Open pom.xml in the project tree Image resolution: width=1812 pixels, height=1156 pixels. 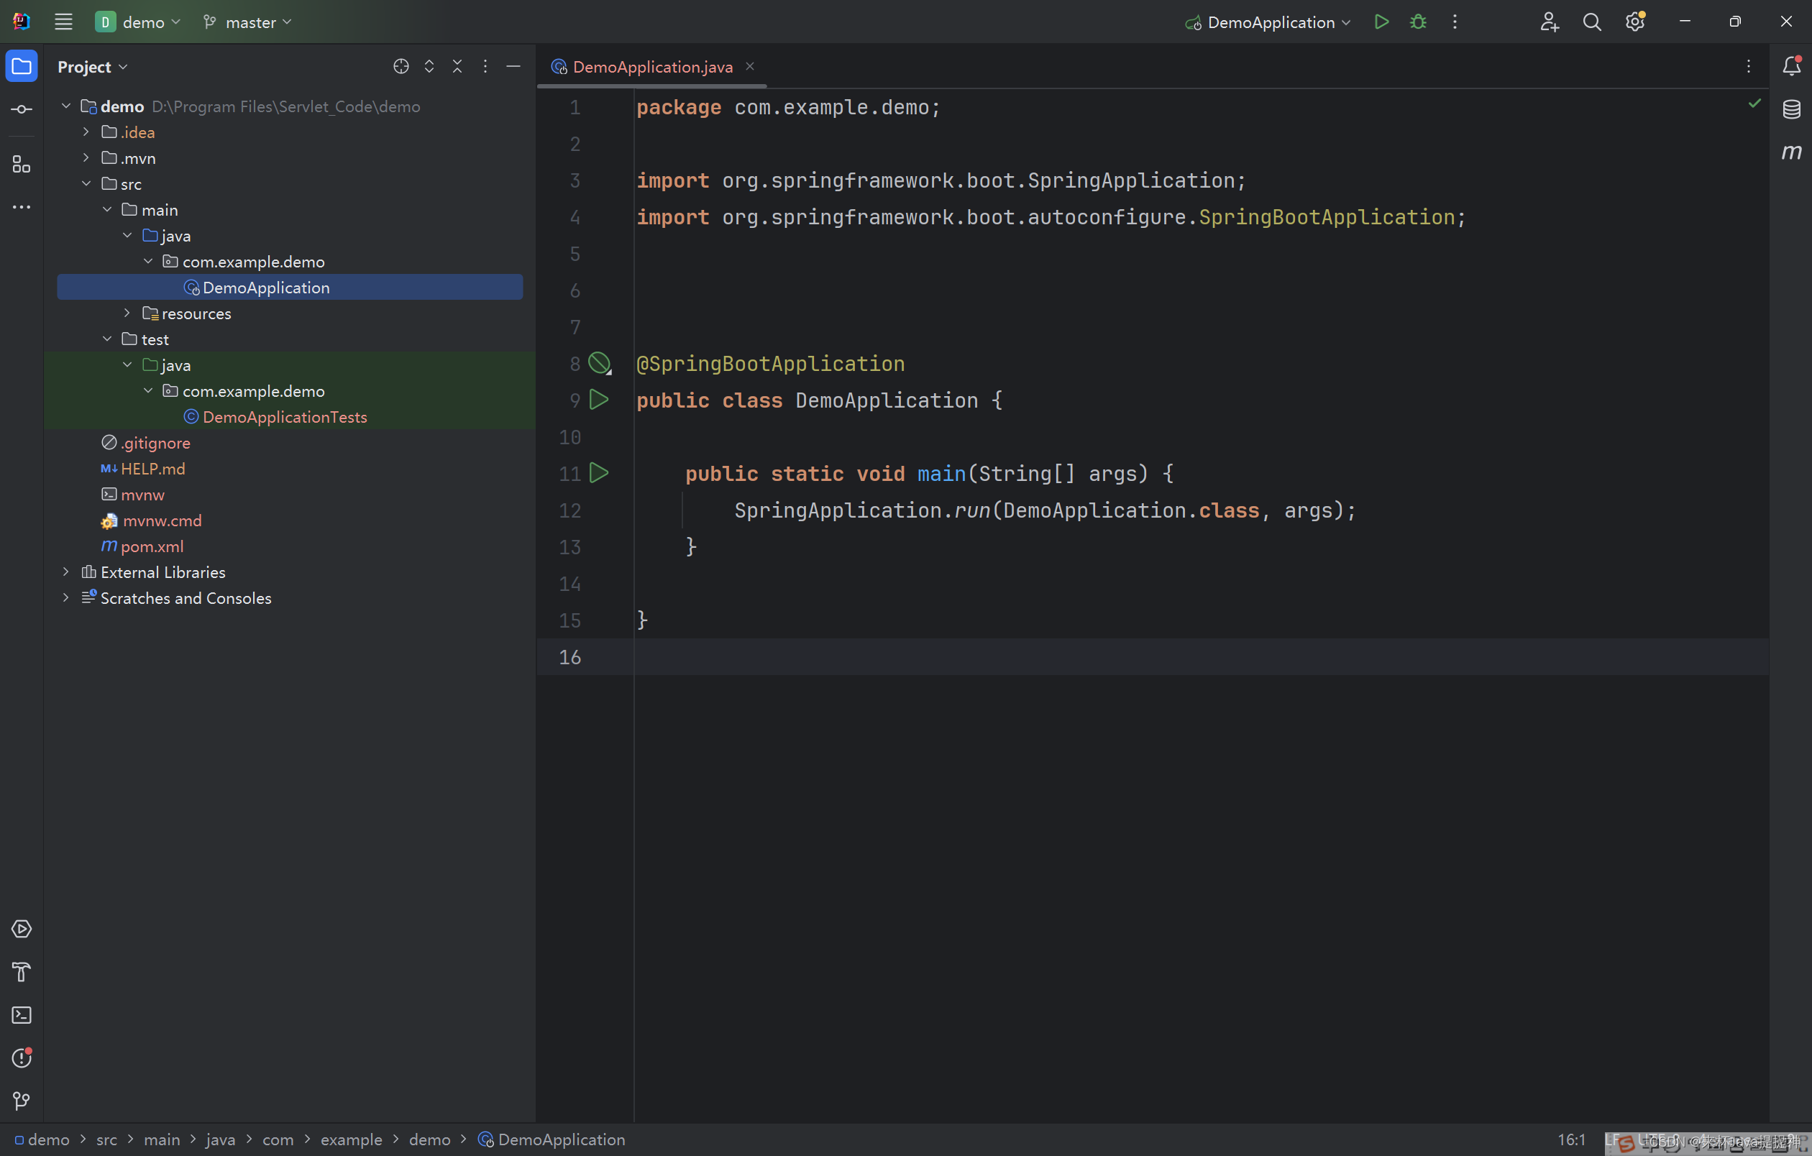[x=151, y=547]
